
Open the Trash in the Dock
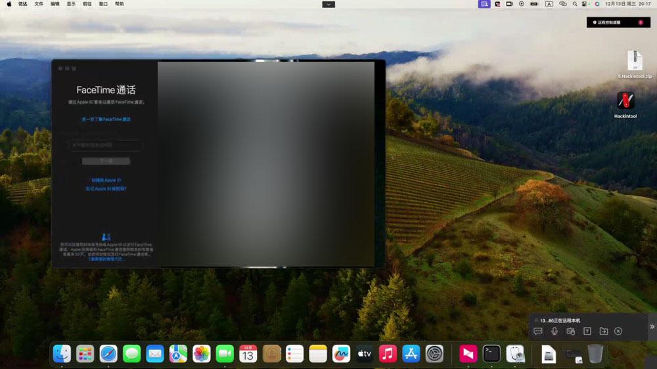(595, 354)
